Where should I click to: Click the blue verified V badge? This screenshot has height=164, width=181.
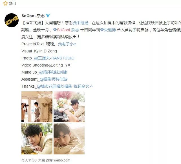48,15
